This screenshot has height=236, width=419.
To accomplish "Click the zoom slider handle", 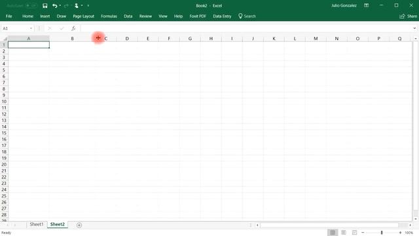I will pos(382,233).
